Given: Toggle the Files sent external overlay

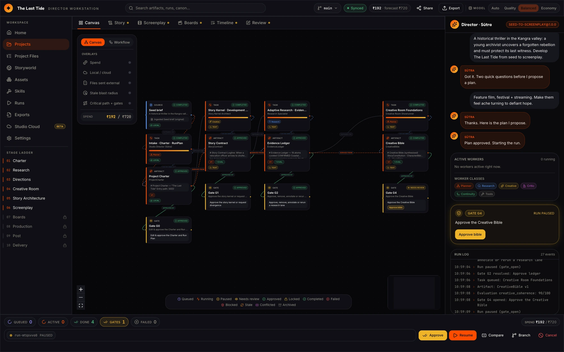Looking at the screenshot, I should coord(107,83).
